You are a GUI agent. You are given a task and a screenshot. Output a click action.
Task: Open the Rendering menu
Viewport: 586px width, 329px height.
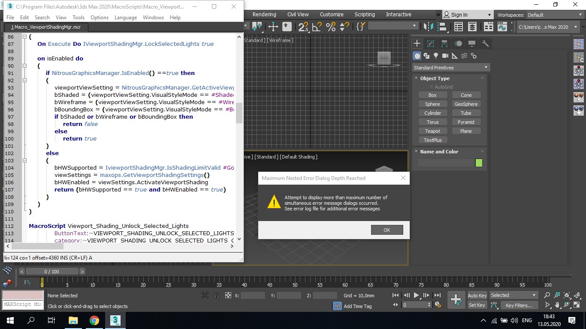tap(264, 15)
